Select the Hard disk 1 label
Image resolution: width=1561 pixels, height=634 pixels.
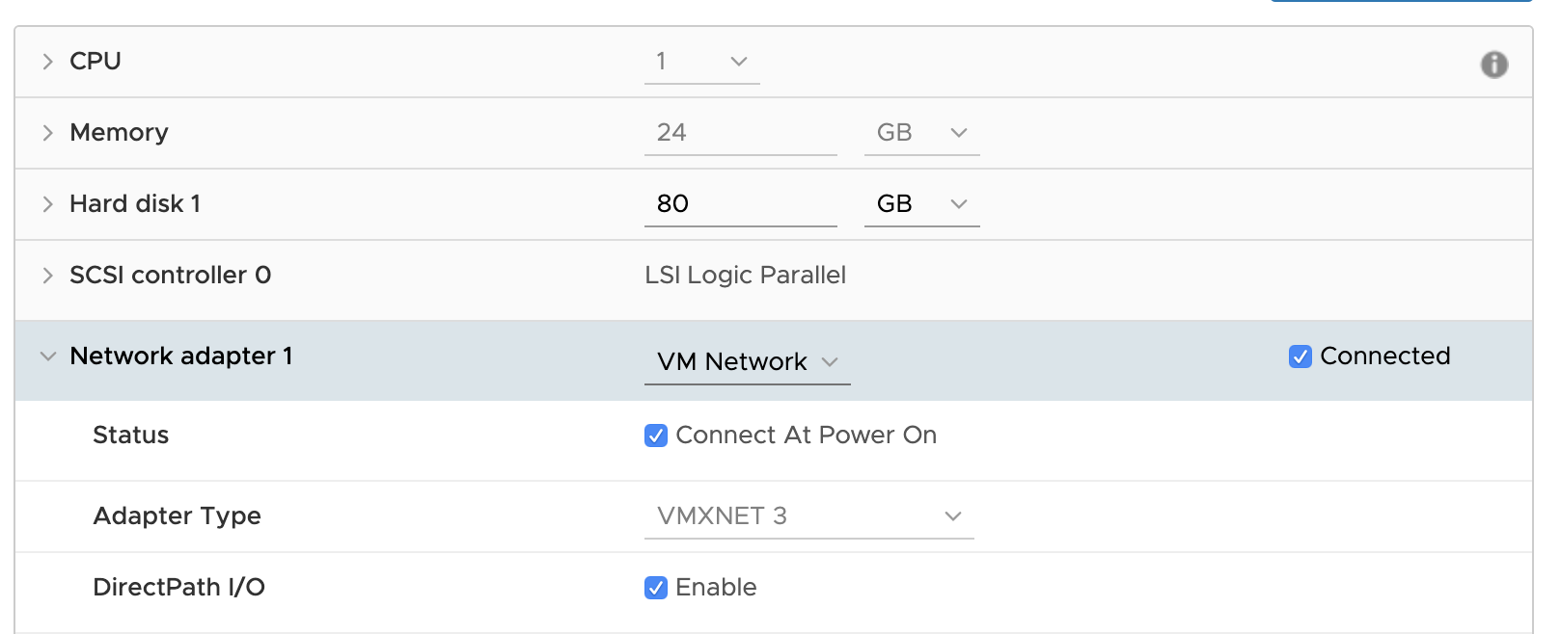tap(135, 204)
